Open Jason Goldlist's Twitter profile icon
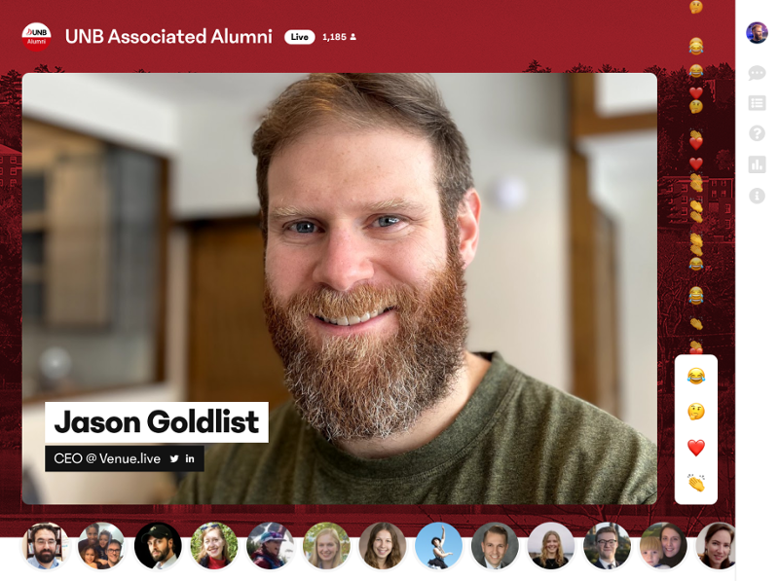 [174, 458]
